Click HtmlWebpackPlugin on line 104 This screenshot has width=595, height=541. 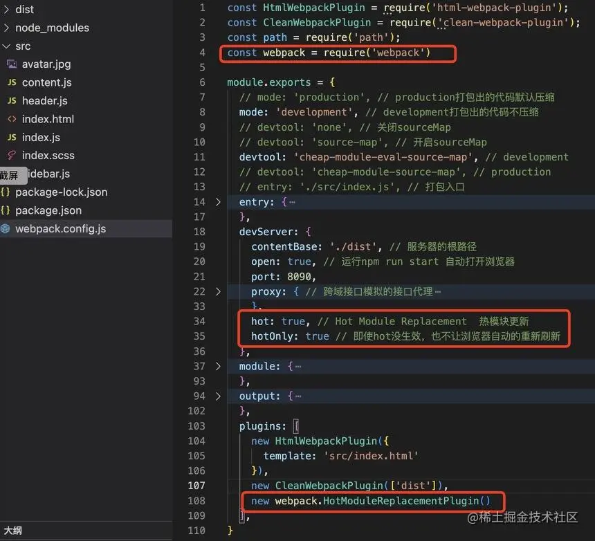point(326,441)
